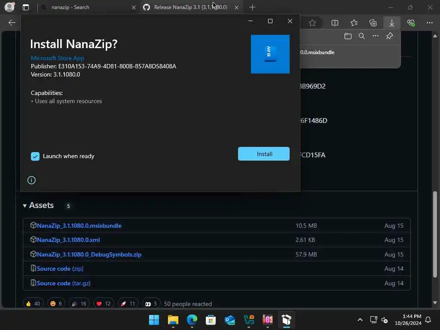The image size is (440, 330).
Task: Open the tab actions menu icon
Action: point(26,7)
